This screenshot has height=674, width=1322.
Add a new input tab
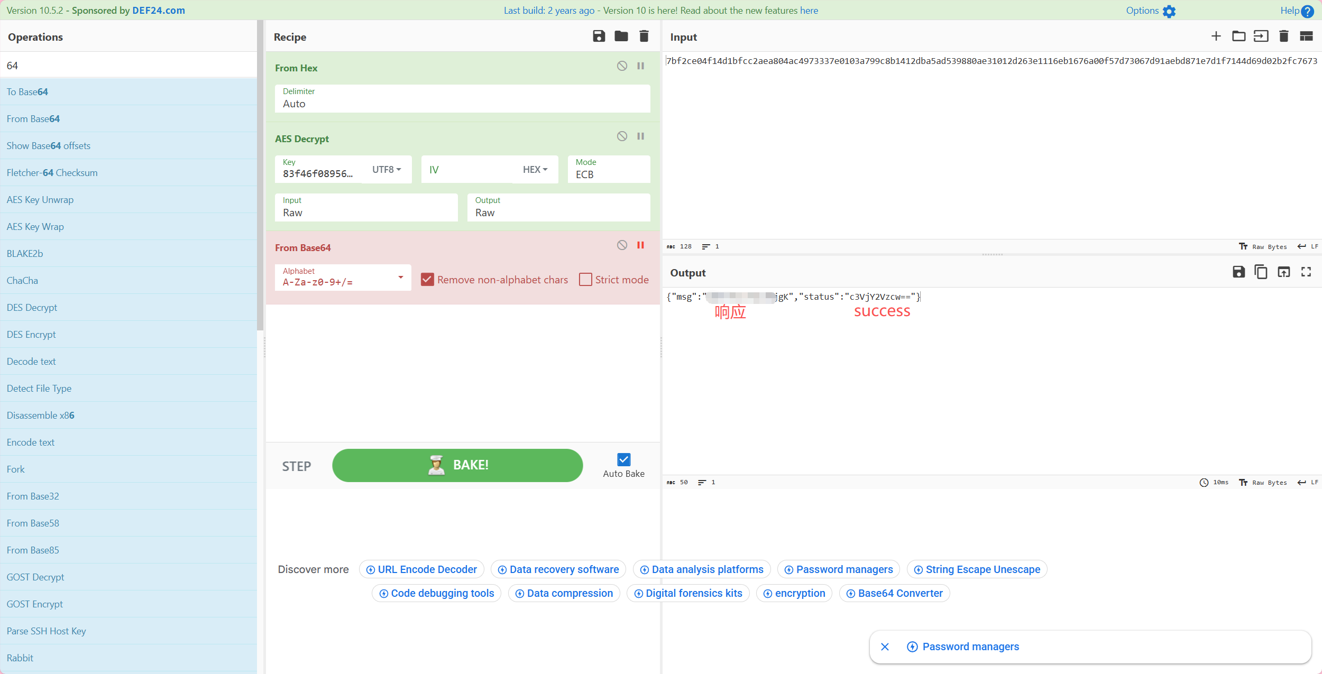pyautogui.click(x=1216, y=36)
